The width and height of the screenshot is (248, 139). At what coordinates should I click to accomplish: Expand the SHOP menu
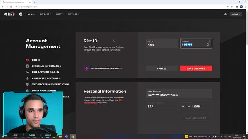(x=59, y=14)
